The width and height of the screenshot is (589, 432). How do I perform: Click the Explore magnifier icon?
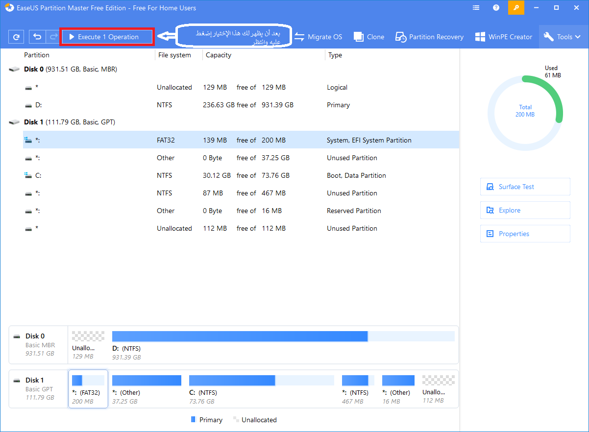coord(490,210)
